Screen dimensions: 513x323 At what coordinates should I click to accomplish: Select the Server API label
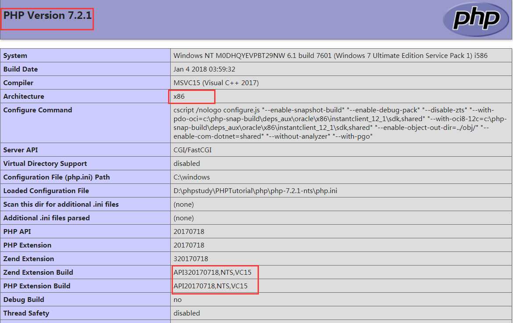pos(21,150)
